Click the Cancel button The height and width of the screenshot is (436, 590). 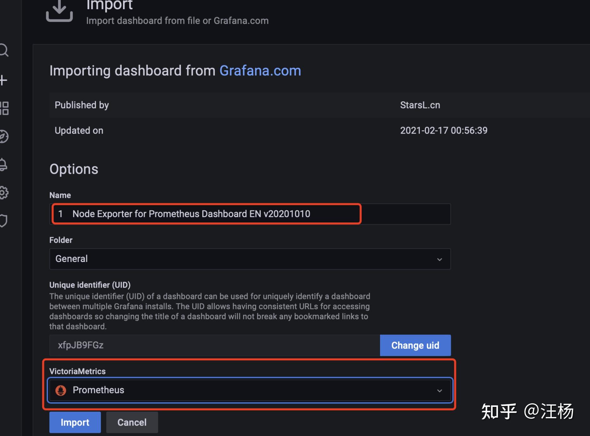[x=132, y=422]
